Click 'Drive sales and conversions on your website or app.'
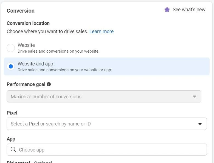The width and height of the screenshot is (214, 163). [65, 70]
